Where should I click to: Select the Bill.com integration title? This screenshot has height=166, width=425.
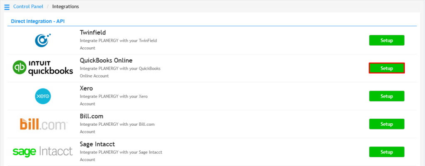(92, 116)
